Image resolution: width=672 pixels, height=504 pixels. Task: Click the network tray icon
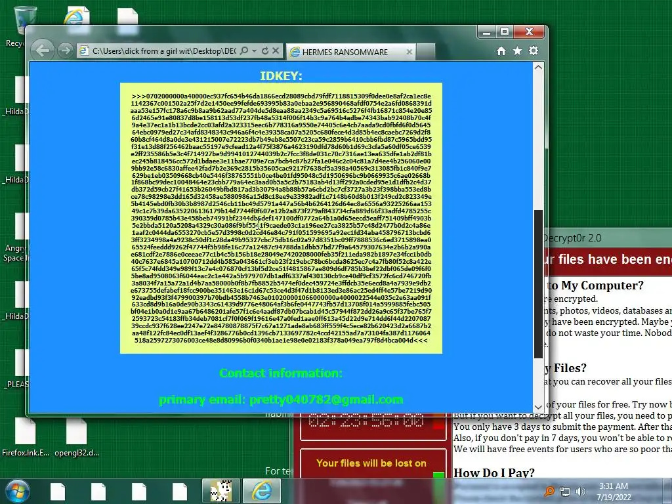pos(565,492)
